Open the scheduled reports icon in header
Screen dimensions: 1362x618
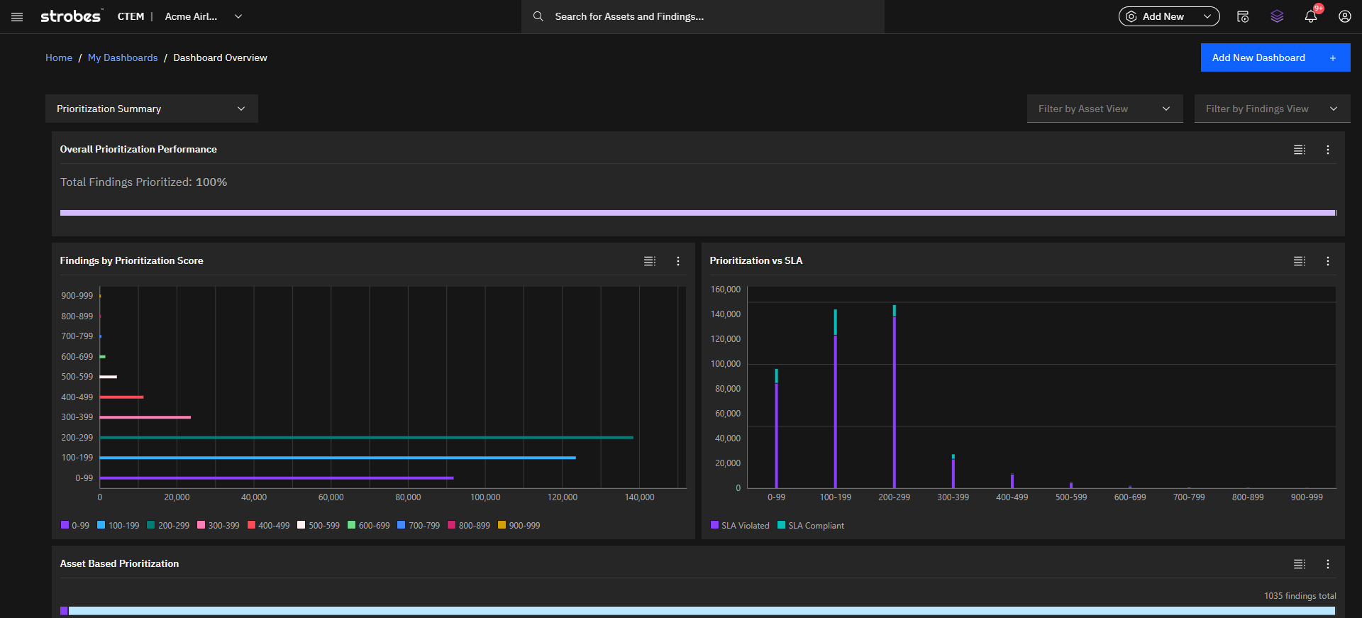point(1243,16)
